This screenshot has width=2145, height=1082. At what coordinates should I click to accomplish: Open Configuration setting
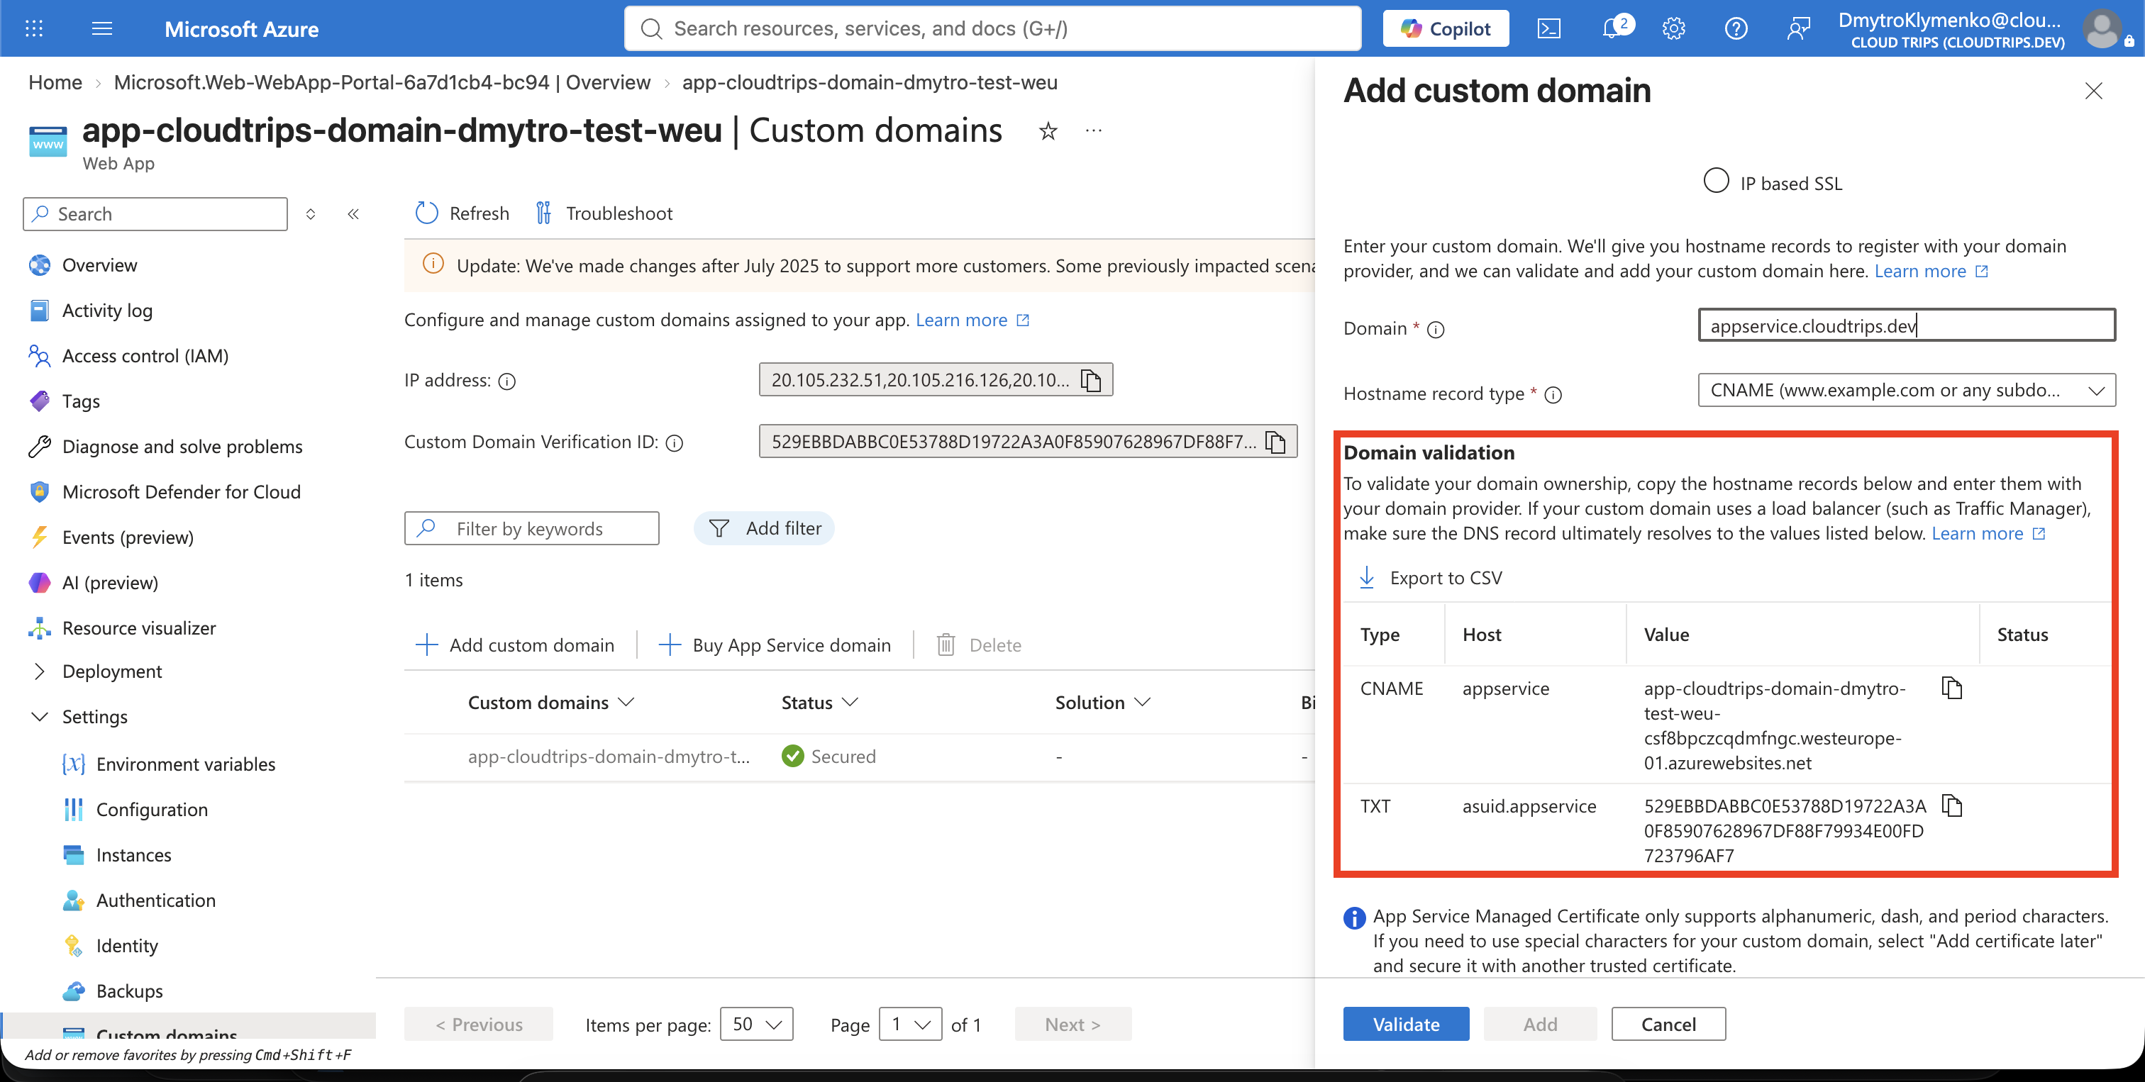pyautogui.click(x=153, y=810)
